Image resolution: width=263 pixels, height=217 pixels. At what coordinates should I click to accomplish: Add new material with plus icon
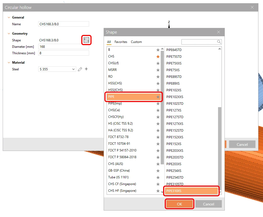(x=86, y=69)
